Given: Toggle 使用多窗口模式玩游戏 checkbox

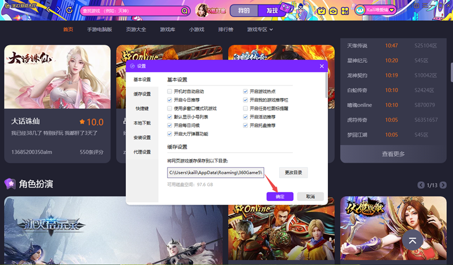Looking at the screenshot, I should click(x=169, y=108).
